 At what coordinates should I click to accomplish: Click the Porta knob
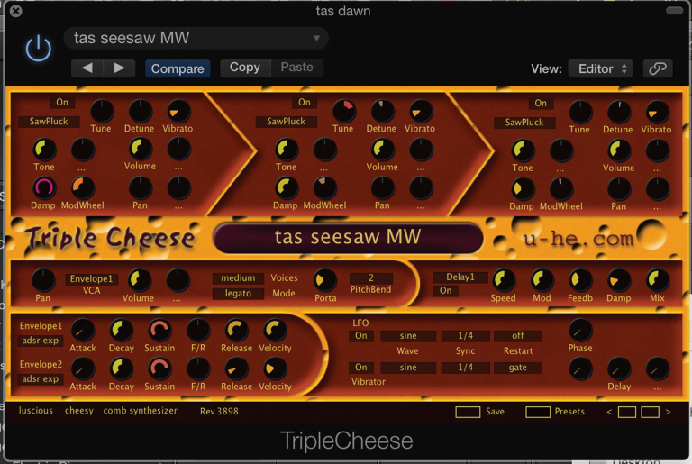tap(325, 280)
